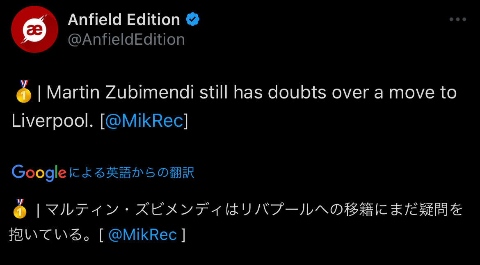Image resolution: width=480 pixels, height=265 pixels.
Task: Click the Anfield Edition display name
Action: click(123, 19)
